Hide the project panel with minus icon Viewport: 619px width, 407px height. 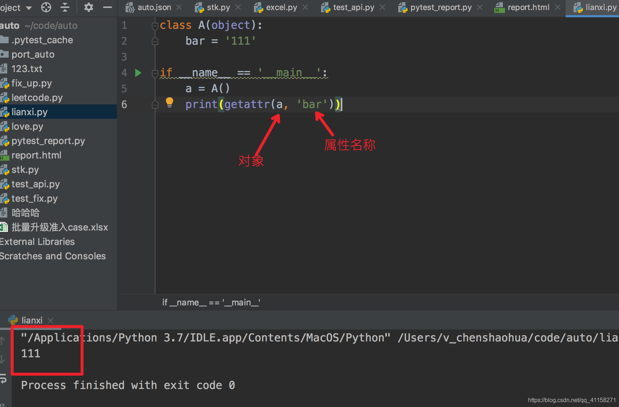(x=107, y=7)
